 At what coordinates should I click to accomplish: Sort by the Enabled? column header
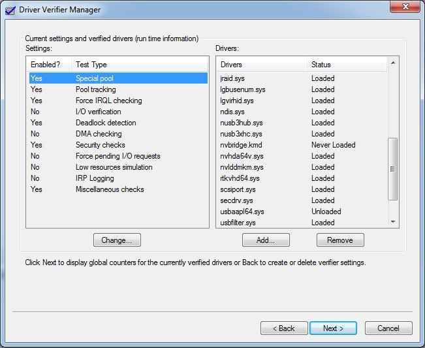(50, 65)
